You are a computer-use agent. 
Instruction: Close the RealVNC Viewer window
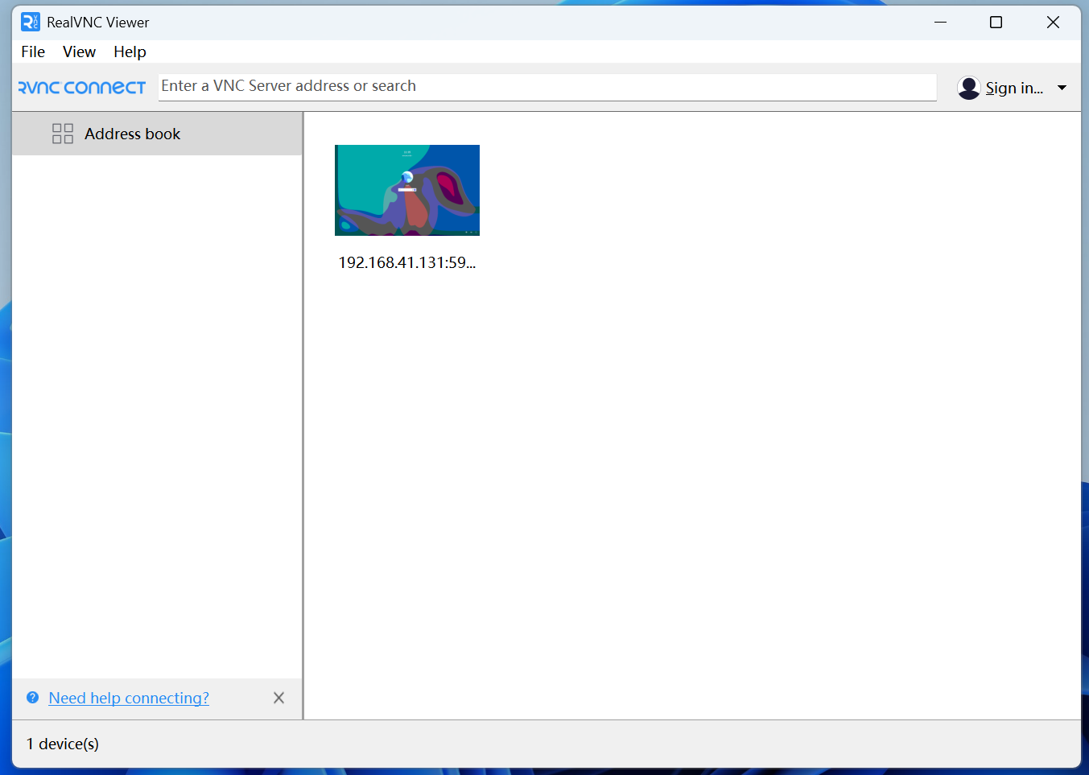pyautogui.click(x=1053, y=22)
